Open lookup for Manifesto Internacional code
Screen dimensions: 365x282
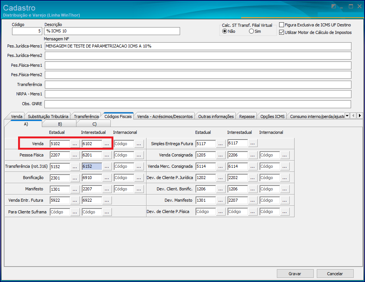pos(139,189)
